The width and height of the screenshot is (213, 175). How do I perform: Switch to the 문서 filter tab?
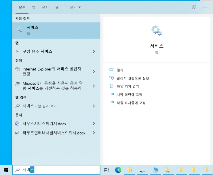(45, 7)
